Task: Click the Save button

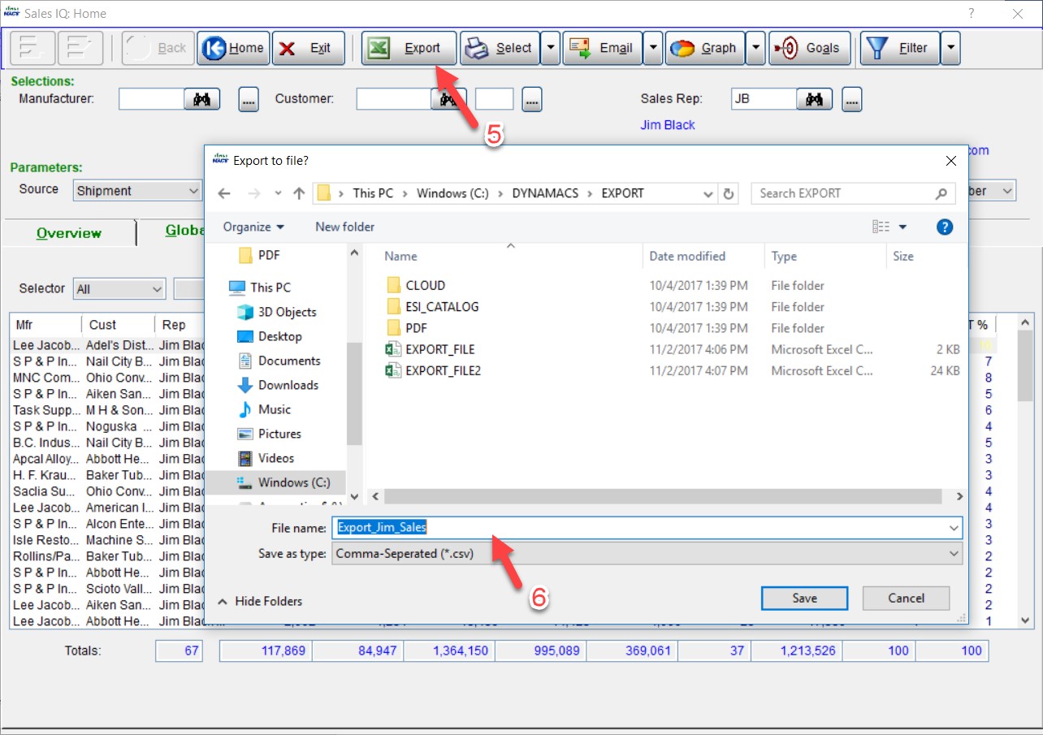Action: [x=804, y=599]
